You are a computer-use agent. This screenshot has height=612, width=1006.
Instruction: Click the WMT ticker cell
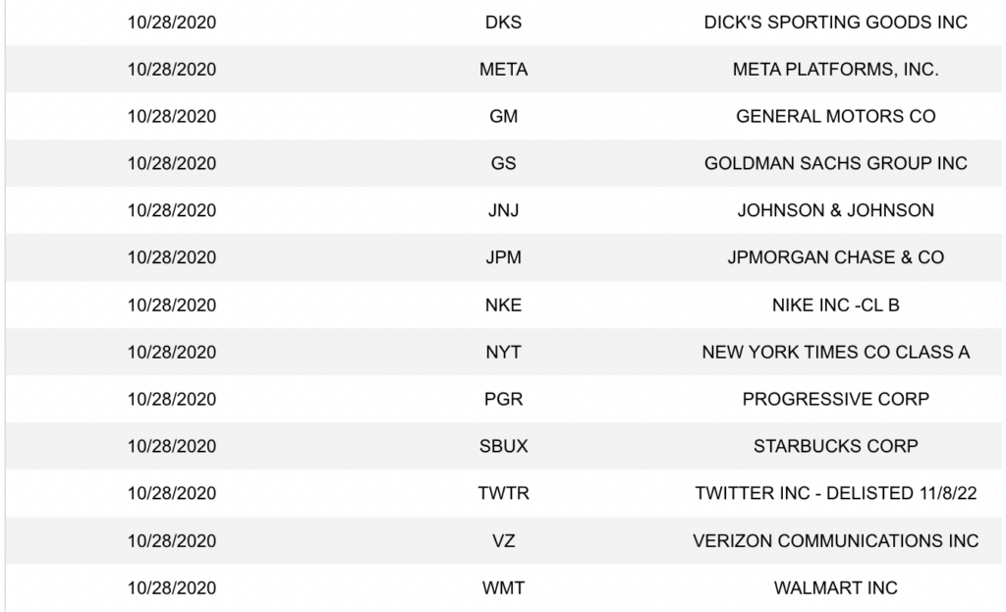coord(503,588)
